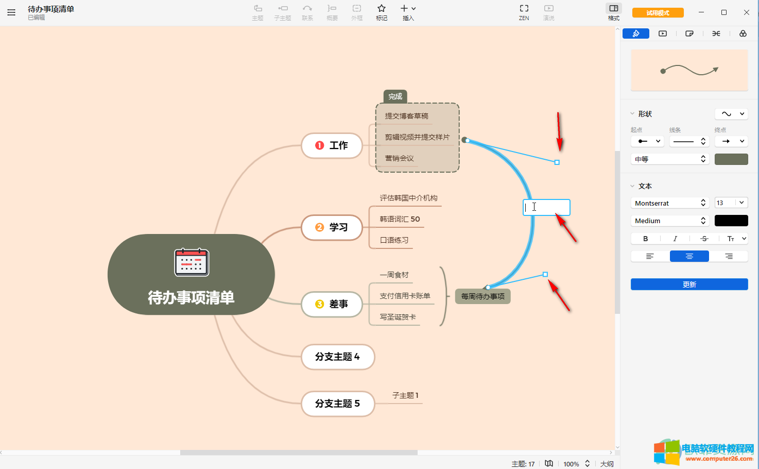Viewport: 759px width, 469px height.
Task: Switch to the pitch panel tab
Action: (x=663, y=33)
